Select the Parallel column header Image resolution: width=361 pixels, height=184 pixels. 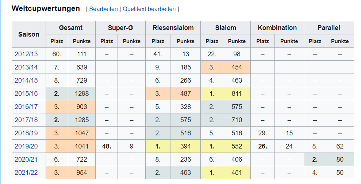[x=329, y=28]
